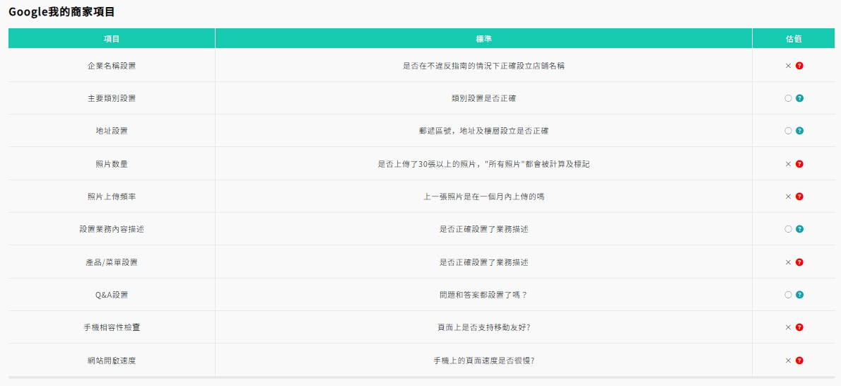
Task: Select the 企業名稱設置 item cell
Action: pos(112,66)
